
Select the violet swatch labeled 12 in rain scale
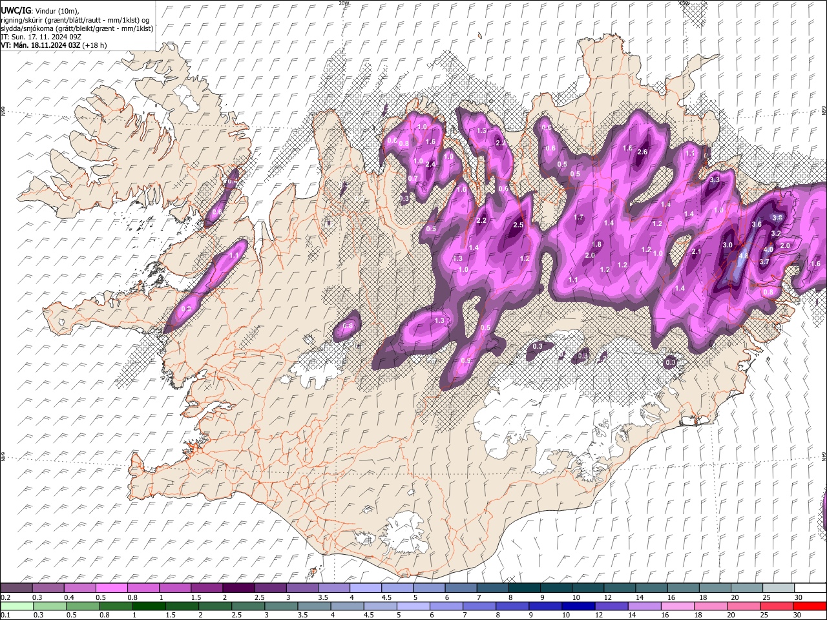point(612,606)
